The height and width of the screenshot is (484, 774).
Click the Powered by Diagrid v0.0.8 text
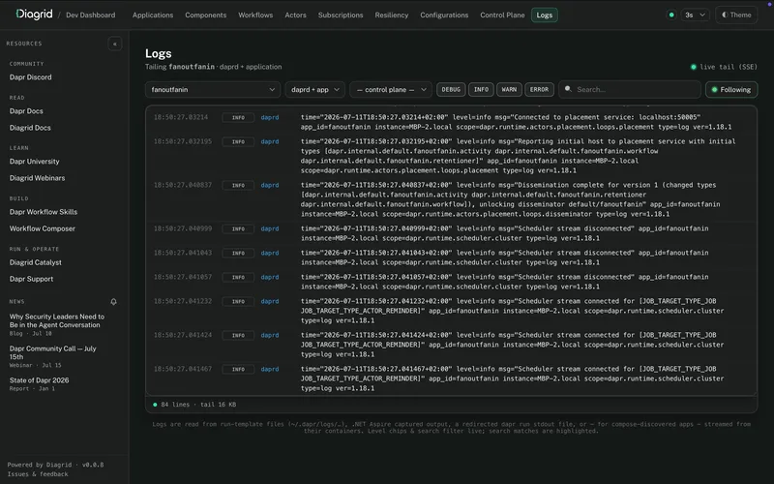click(x=55, y=465)
